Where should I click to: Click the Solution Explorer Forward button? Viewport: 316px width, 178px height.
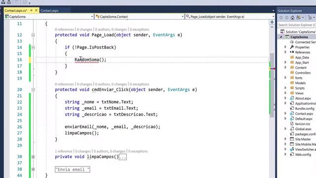click(x=286, y=18)
